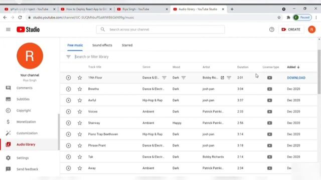
Task: Click the search across your channel field
Action: pyautogui.click(x=160, y=29)
